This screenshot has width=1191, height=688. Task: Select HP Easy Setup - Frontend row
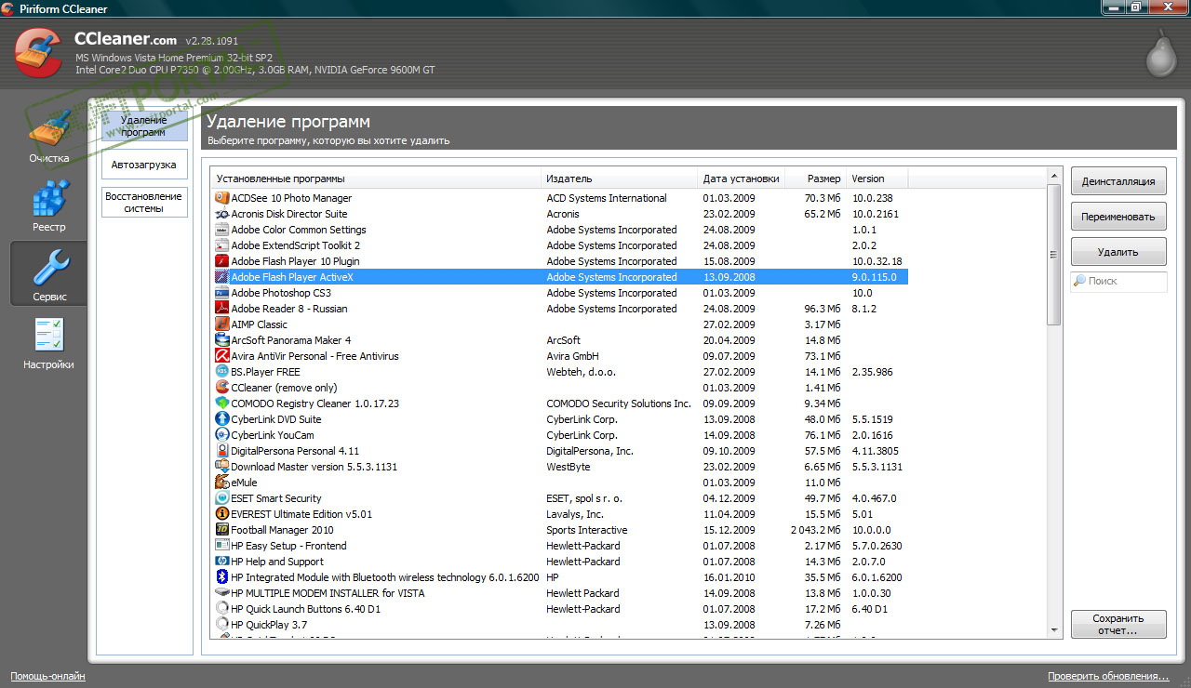560,546
